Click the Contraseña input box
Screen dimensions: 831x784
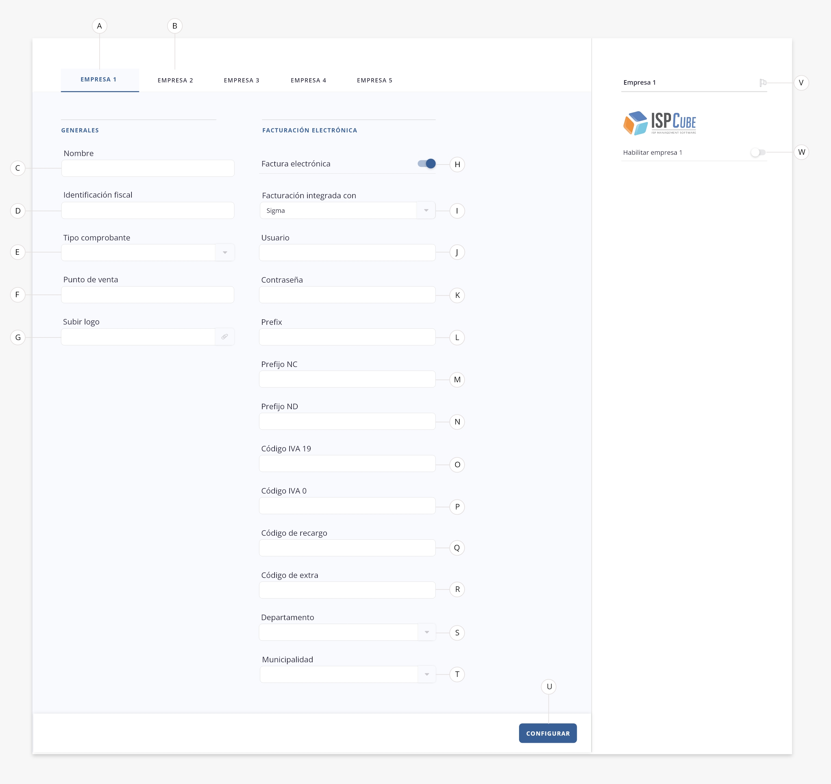[347, 295]
